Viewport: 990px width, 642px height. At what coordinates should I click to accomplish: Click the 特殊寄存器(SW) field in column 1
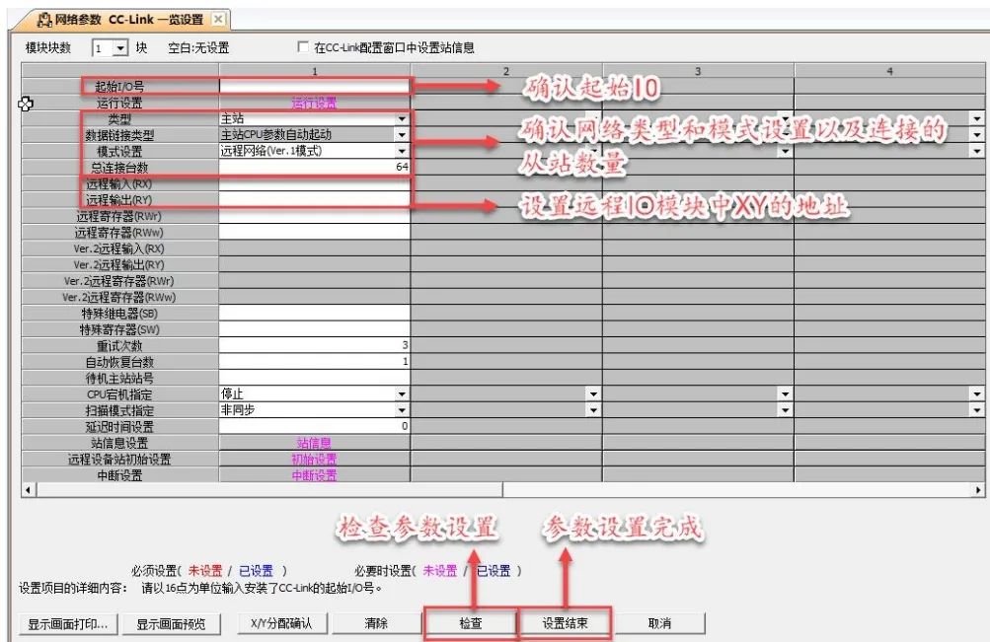[x=315, y=329]
